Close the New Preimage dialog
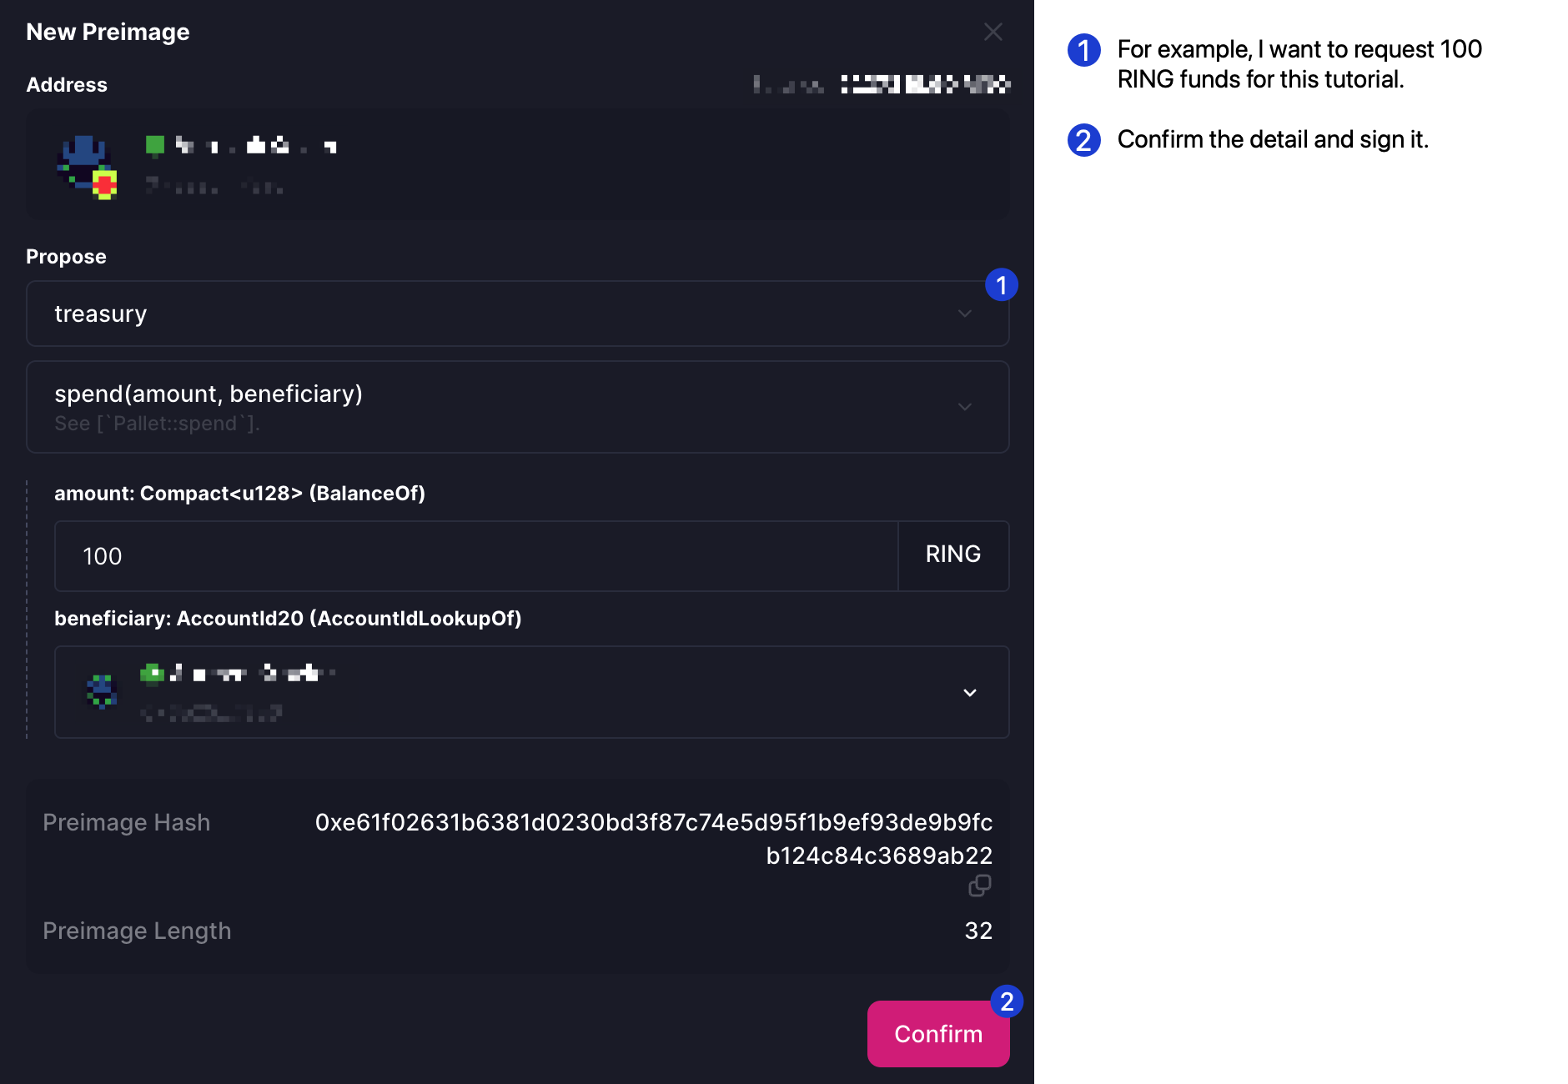1568x1084 pixels. (x=993, y=33)
